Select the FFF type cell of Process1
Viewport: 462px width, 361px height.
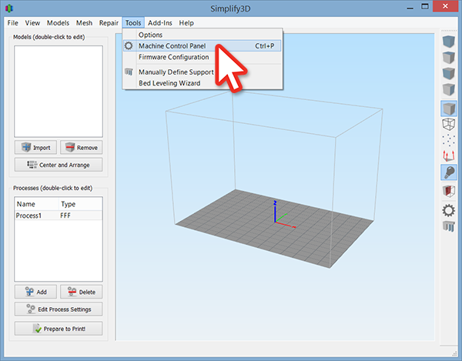tap(65, 216)
